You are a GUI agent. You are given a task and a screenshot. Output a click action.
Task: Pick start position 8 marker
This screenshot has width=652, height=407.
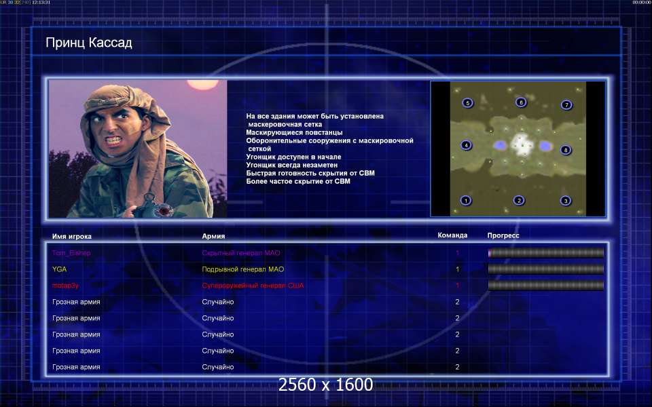click(x=566, y=150)
